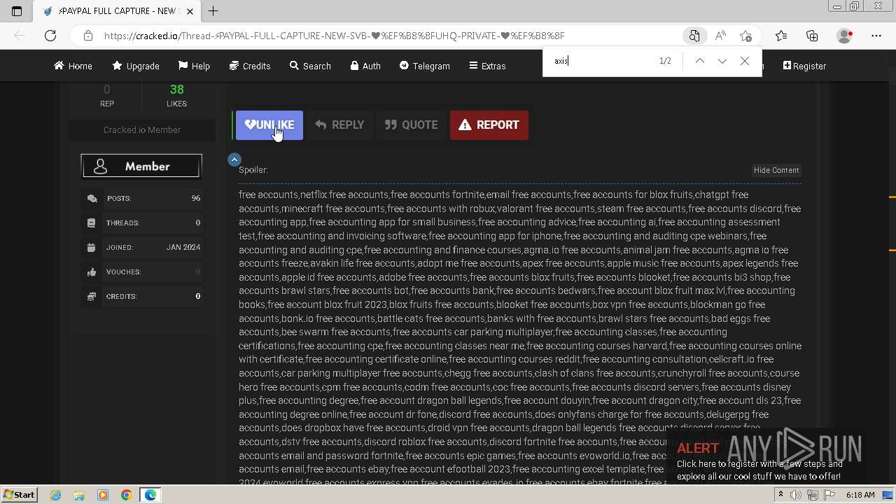Click the browser profile avatar
The image size is (896, 504).
coord(845,36)
